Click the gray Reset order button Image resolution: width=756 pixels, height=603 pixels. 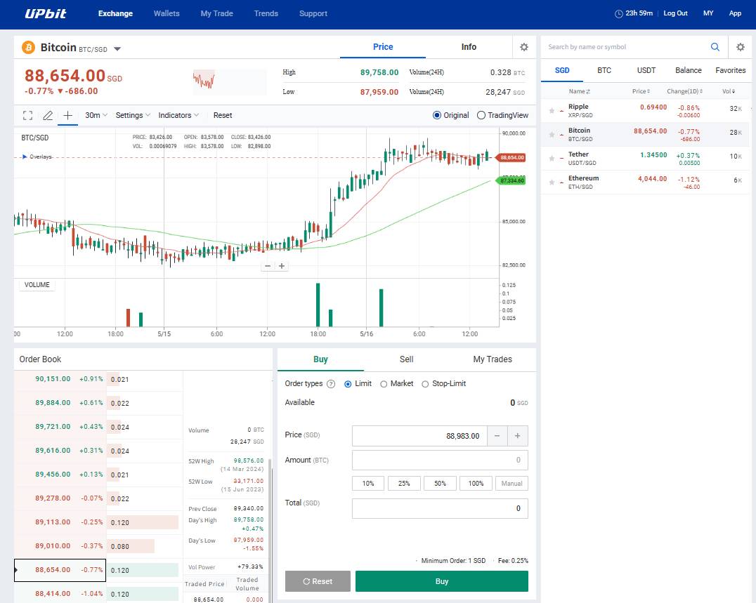[318, 581]
